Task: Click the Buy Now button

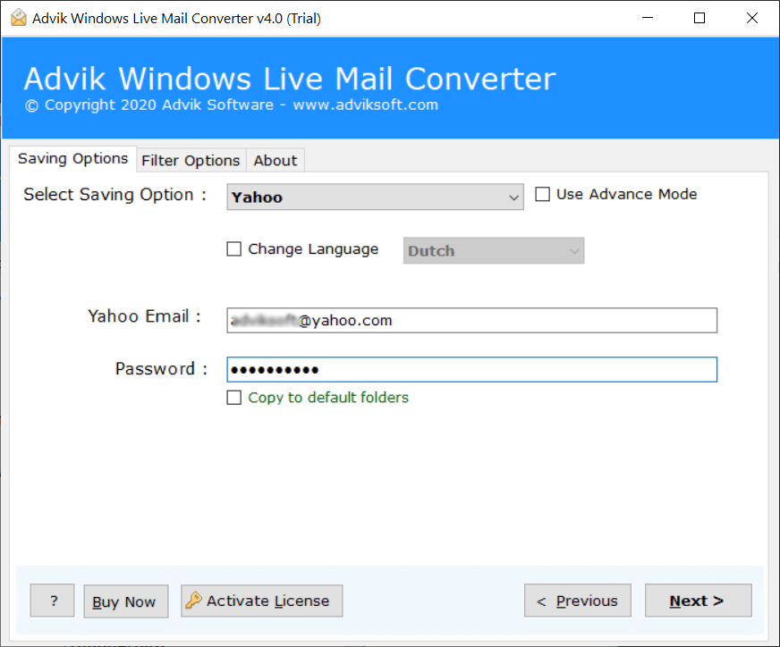Action: coord(126,601)
